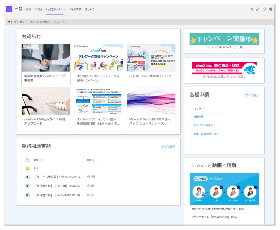Expand the くらまどポータル tab dropdown chevron
The width and height of the screenshot is (280, 230).
coord(65,9)
